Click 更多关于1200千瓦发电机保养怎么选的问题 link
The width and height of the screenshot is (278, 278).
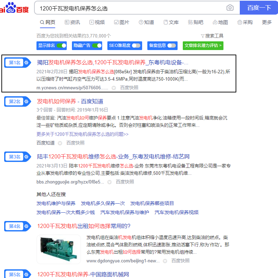point(82,134)
